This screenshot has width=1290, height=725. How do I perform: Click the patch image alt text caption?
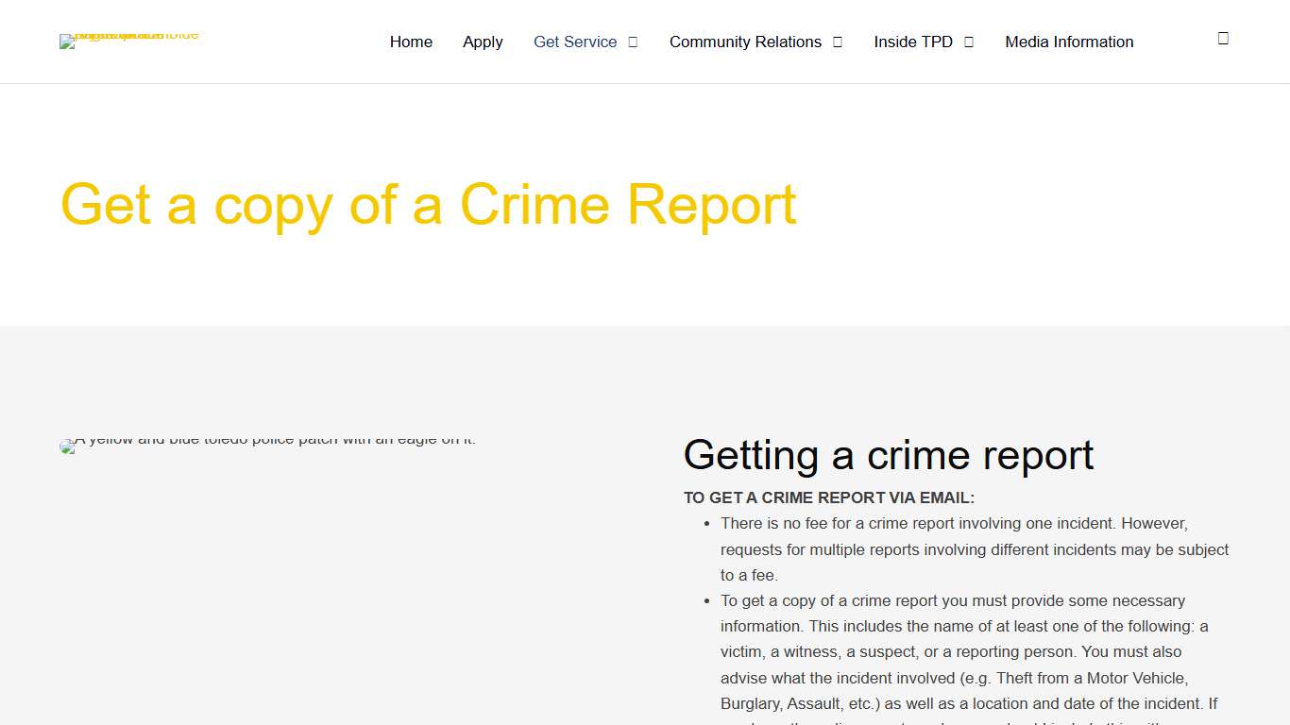pyautogui.click(x=276, y=439)
